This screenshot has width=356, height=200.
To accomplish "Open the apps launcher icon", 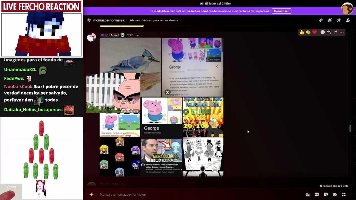I will pos(344,194).
